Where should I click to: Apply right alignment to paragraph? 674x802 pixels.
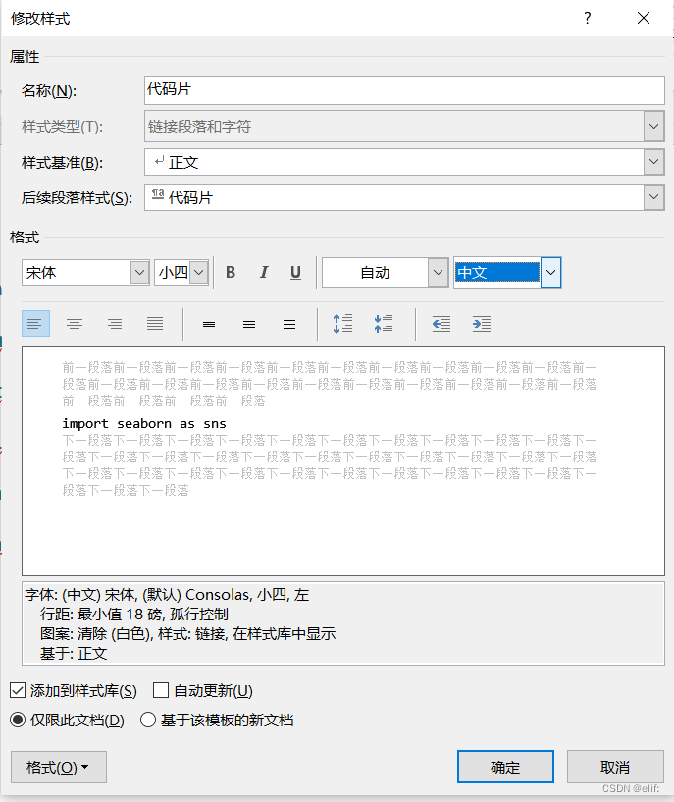[x=115, y=324]
